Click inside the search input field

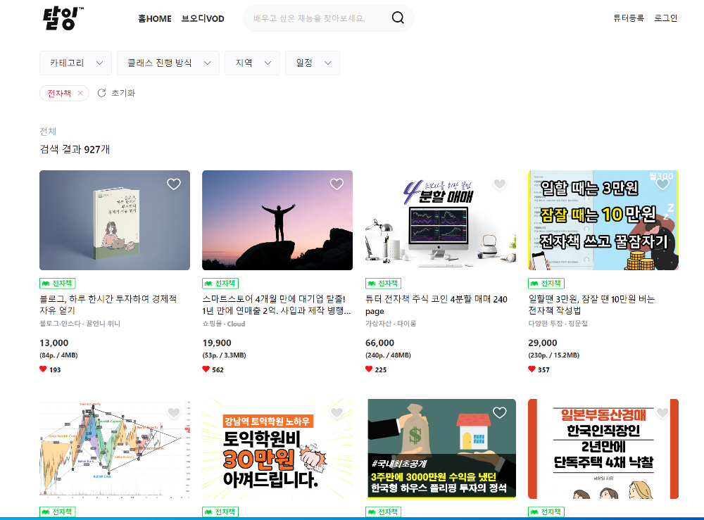(317, 18)
